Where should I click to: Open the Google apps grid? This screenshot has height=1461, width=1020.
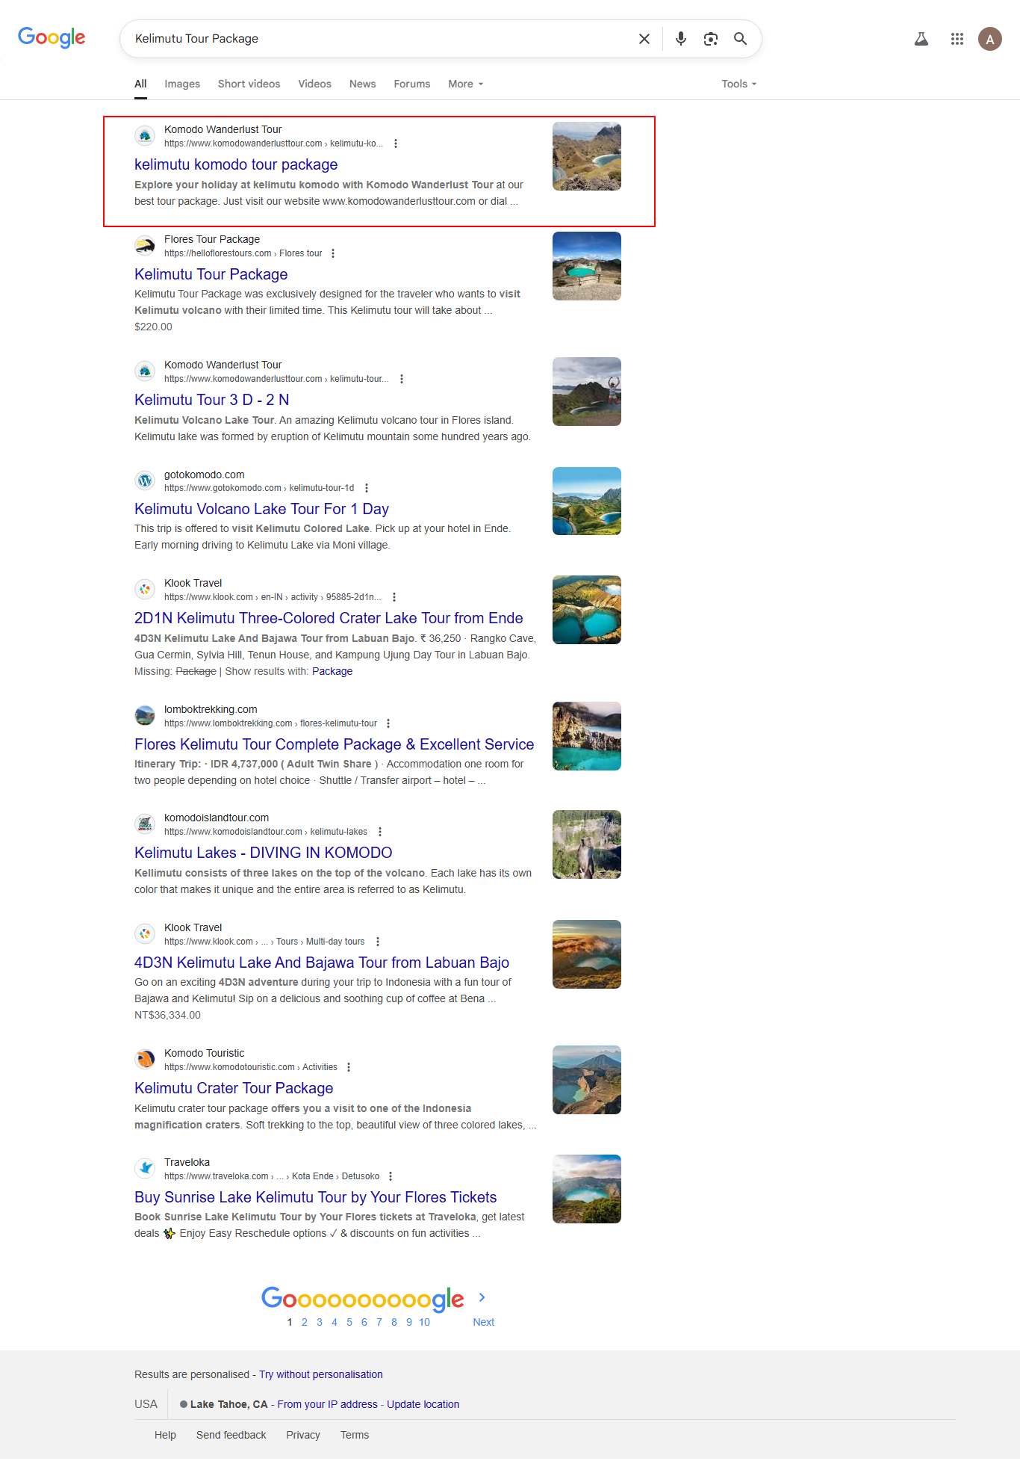[x=957, y=39]
